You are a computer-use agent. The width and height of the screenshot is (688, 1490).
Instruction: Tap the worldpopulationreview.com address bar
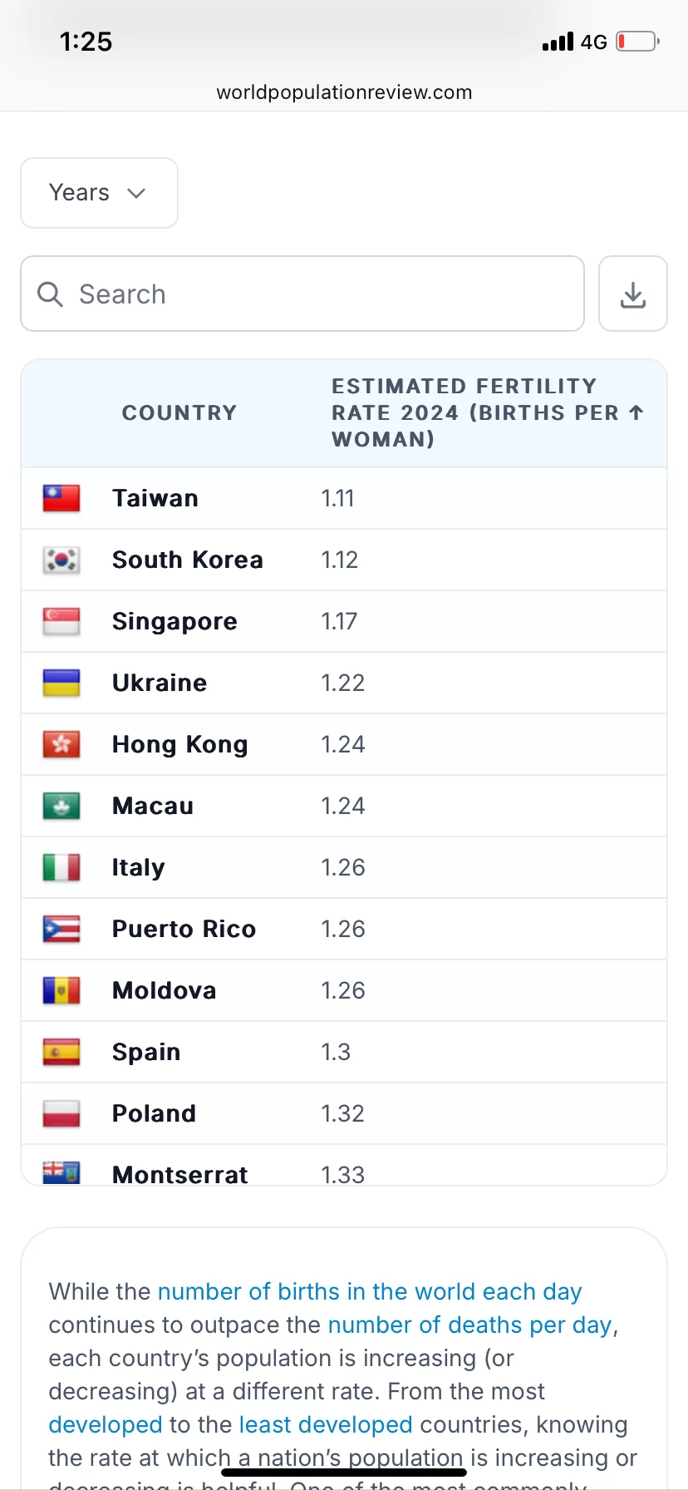[x=344, y=92]
